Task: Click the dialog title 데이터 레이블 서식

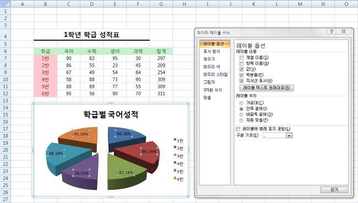Action: pos(214,33)
